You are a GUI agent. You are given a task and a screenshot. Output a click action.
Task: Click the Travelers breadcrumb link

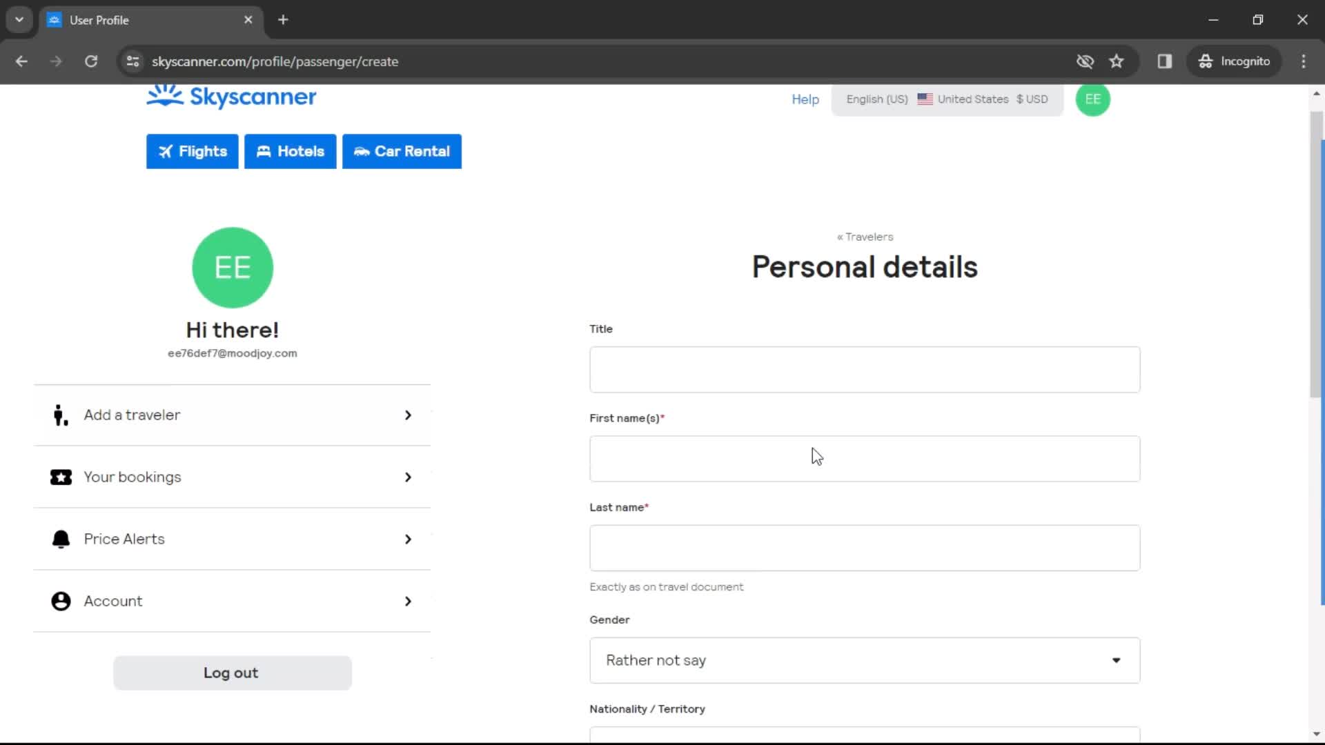(865, 237)
